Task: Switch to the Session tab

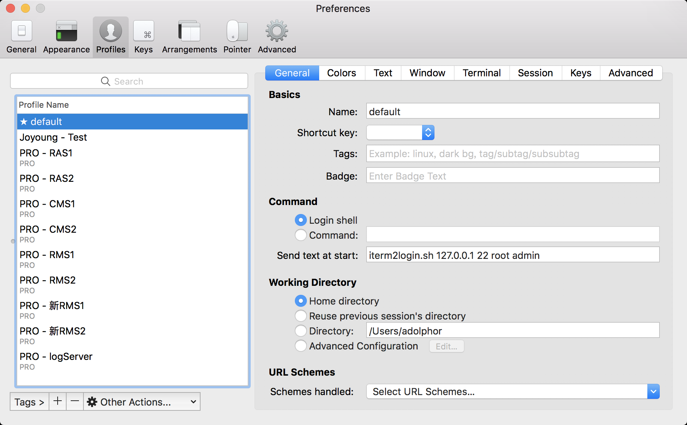Action: click(535, 73)
